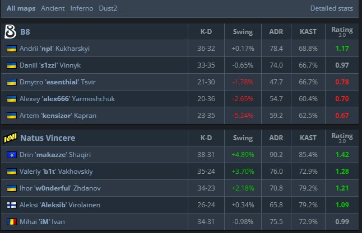Viewport: 362px width, 233px height.
Task: Click the KAST header in Natus Vincere table
Action: (308, 138)
